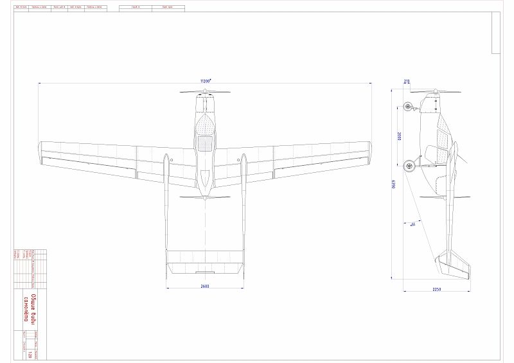This screenshot has height=363, width=514.
Task: Select the front propeller in top view
Action: pyautogui.click(x=204, y=93)
